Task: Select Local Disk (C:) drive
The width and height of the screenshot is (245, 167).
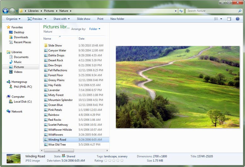Action: 22,102
